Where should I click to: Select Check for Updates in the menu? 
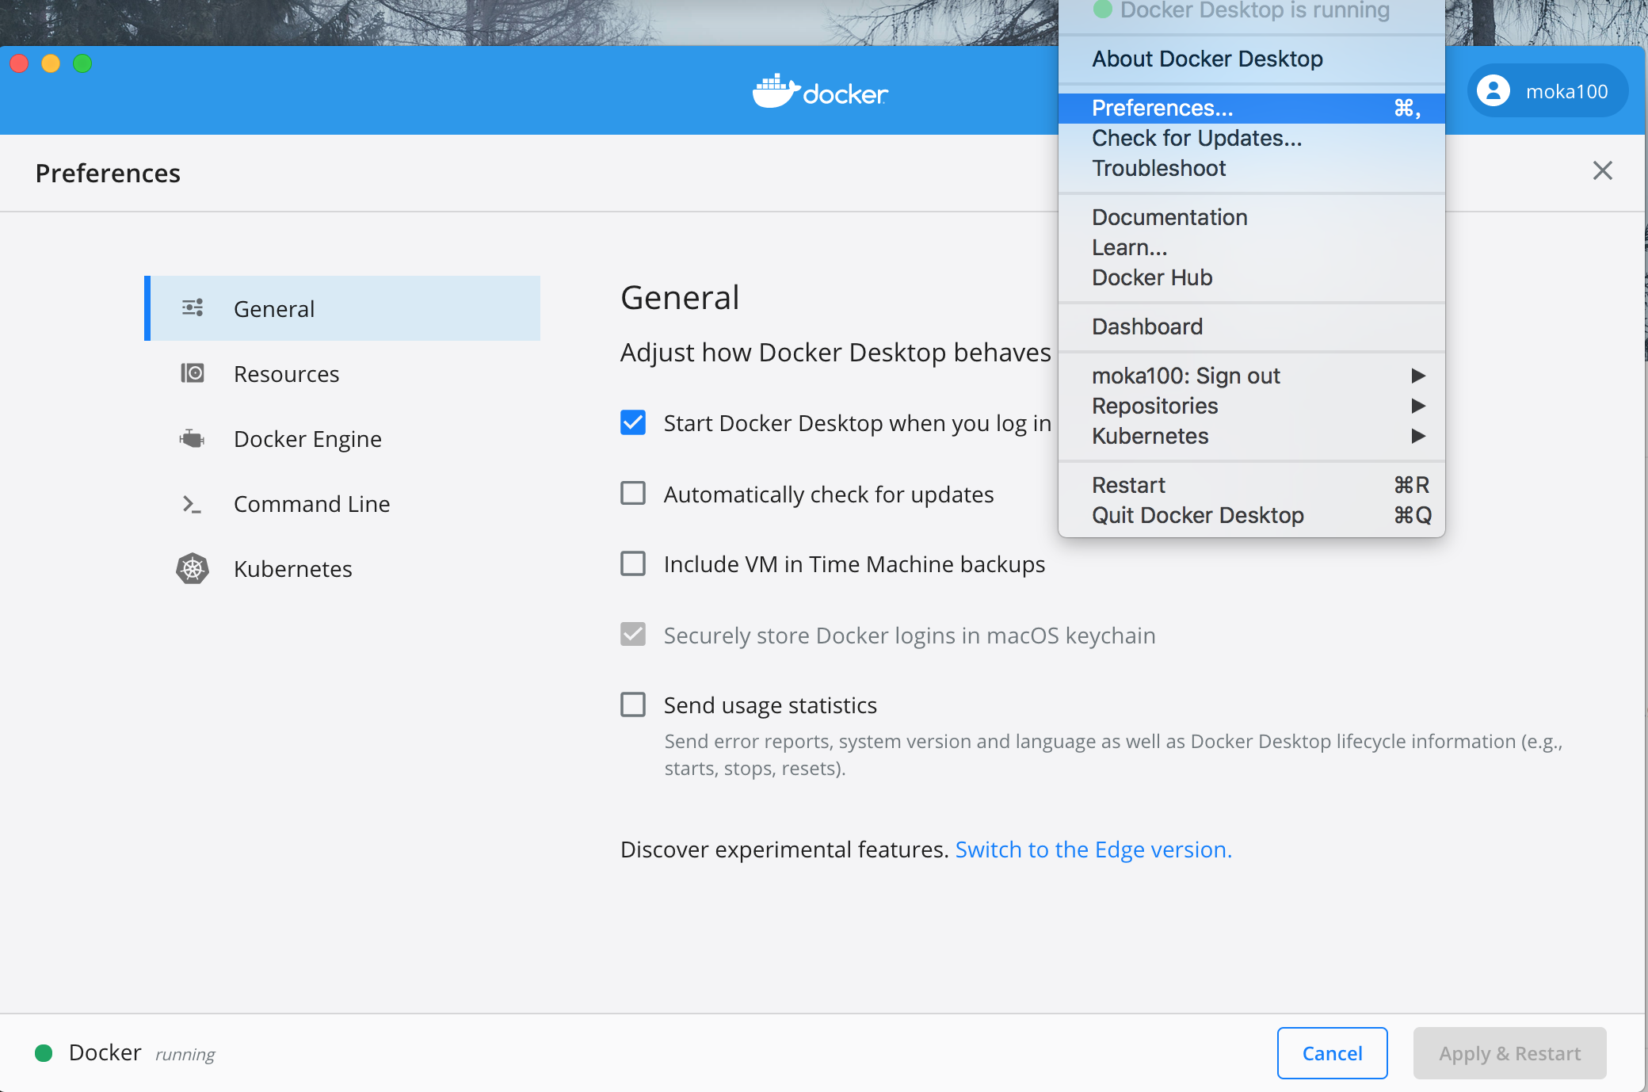pyautogui.click(x=1196, y=138)
